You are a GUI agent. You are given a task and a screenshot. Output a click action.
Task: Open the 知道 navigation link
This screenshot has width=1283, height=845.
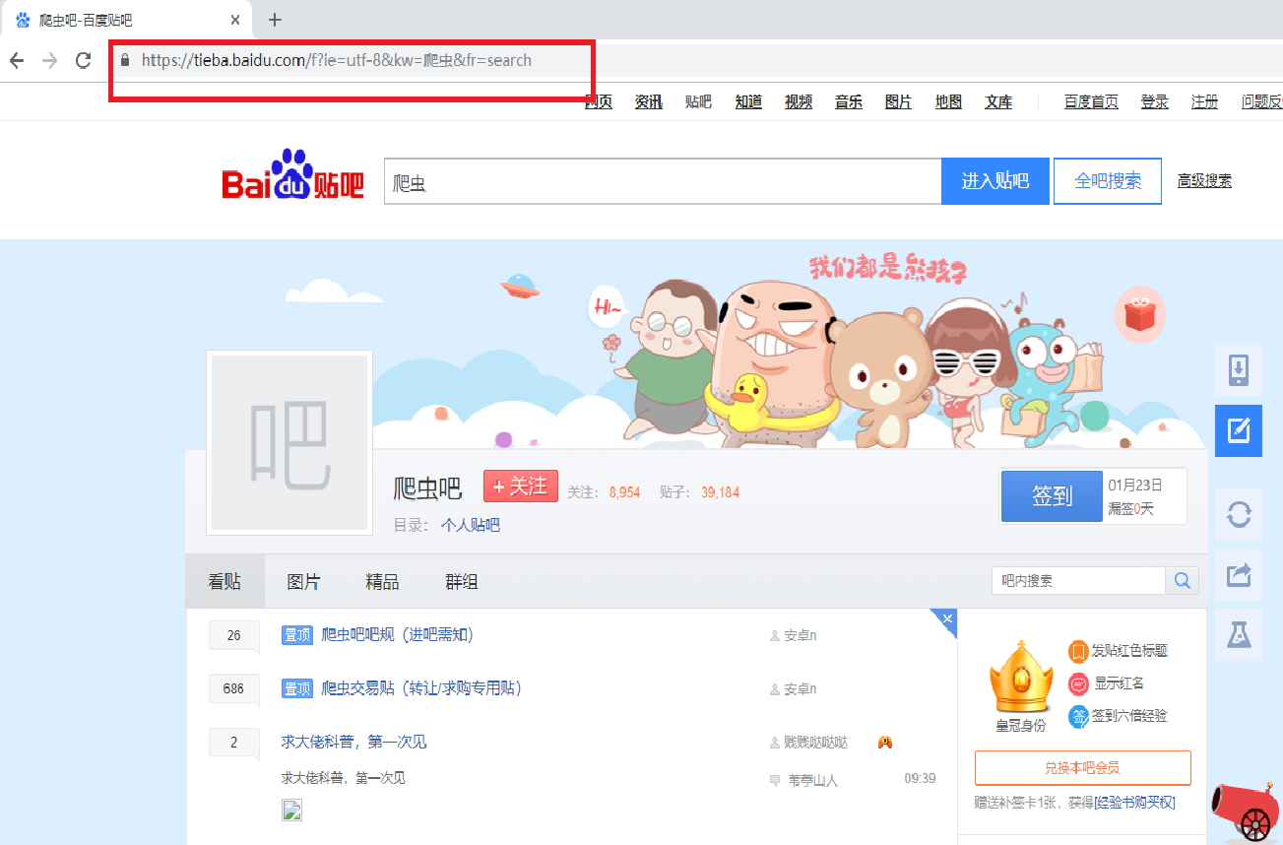pyautogui.click(x=748, y=101)
